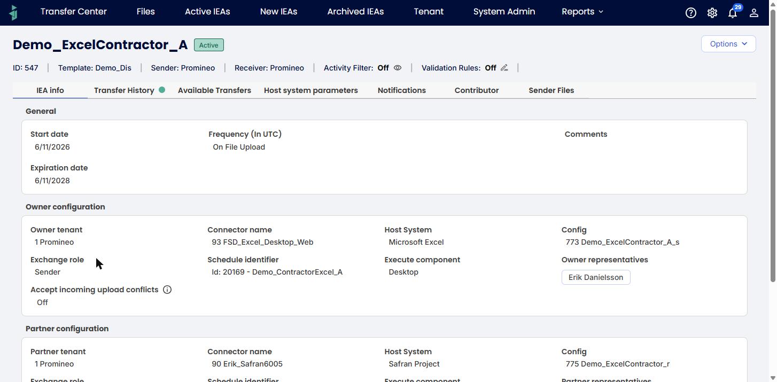Switch to Contributor tab
This screenshot has width=777, height=382.
tap(477, 90)
